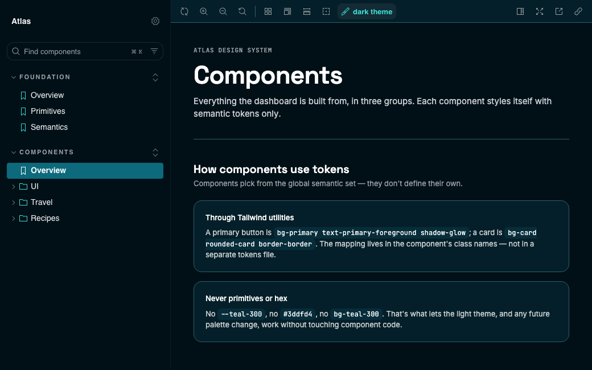The width and height of the screenshot is (592, 370).
Task: Click the --teal-300 code snippet
Action: (x=241, y=314)
